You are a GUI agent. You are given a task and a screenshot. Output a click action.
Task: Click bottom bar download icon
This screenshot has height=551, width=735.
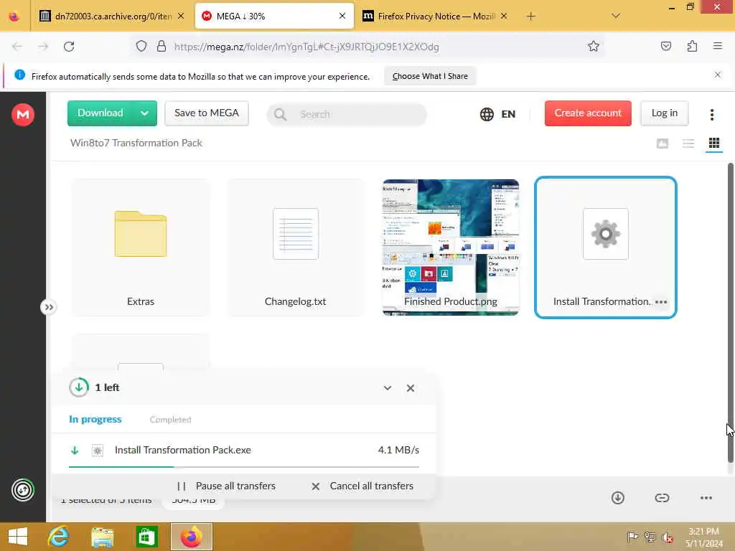coord(617,498)
